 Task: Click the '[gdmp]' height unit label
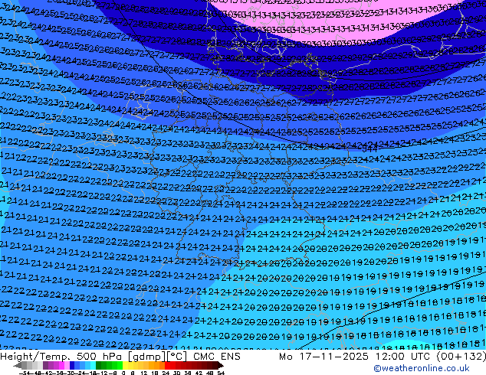147,357
